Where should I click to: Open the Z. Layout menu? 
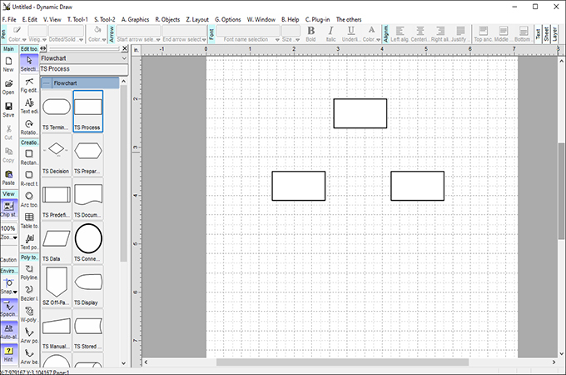pyautogui.click(x=197, y=19)
